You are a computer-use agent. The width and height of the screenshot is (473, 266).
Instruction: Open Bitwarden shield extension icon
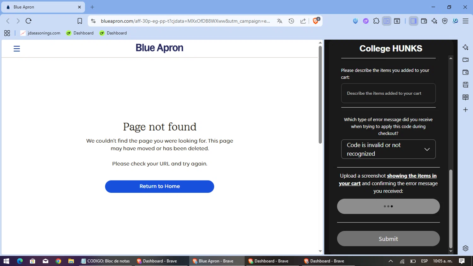[x=355, y=21]
